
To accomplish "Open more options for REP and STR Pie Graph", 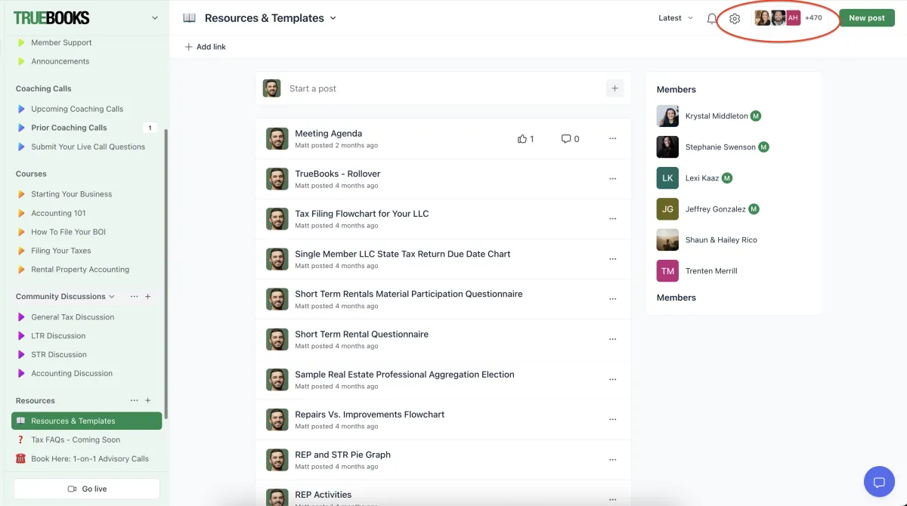I will tap(613, 459).
